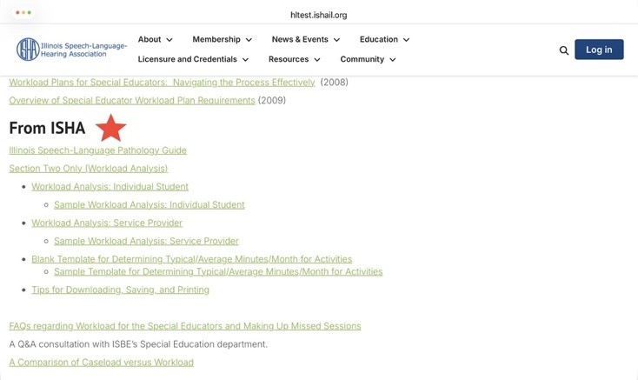Screen dimensions: 638x380
Task: Expand the Membership dropdown chevron
Action: tap(249, 40)
